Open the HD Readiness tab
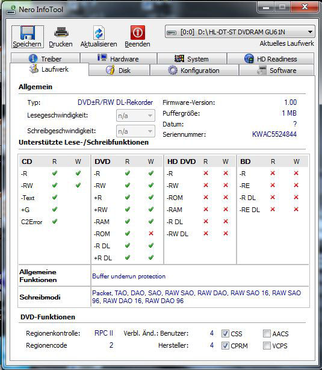The image size is (322, 370). tap(271, 58)
